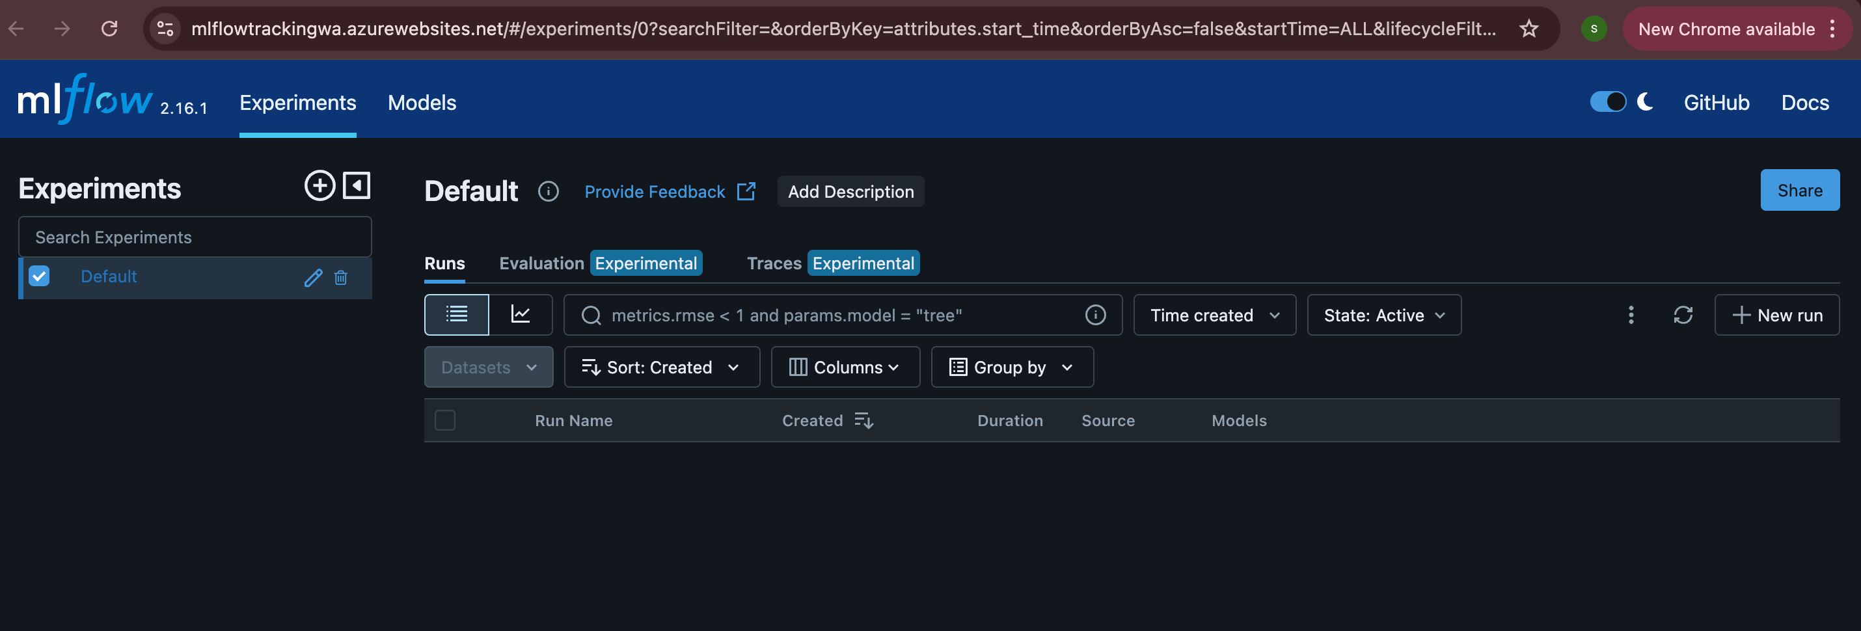Check the select-all runs checkbox
Screen dimensions: 1861x631
pyautogui.click(x=445, y=420)
